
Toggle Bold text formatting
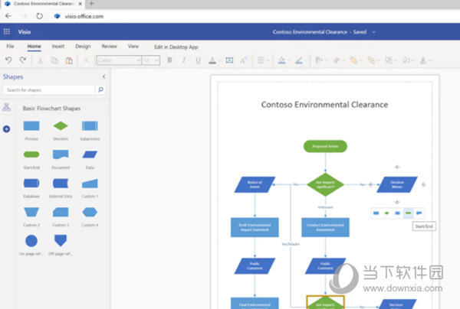pyautogui.click(x=169, y=60)
